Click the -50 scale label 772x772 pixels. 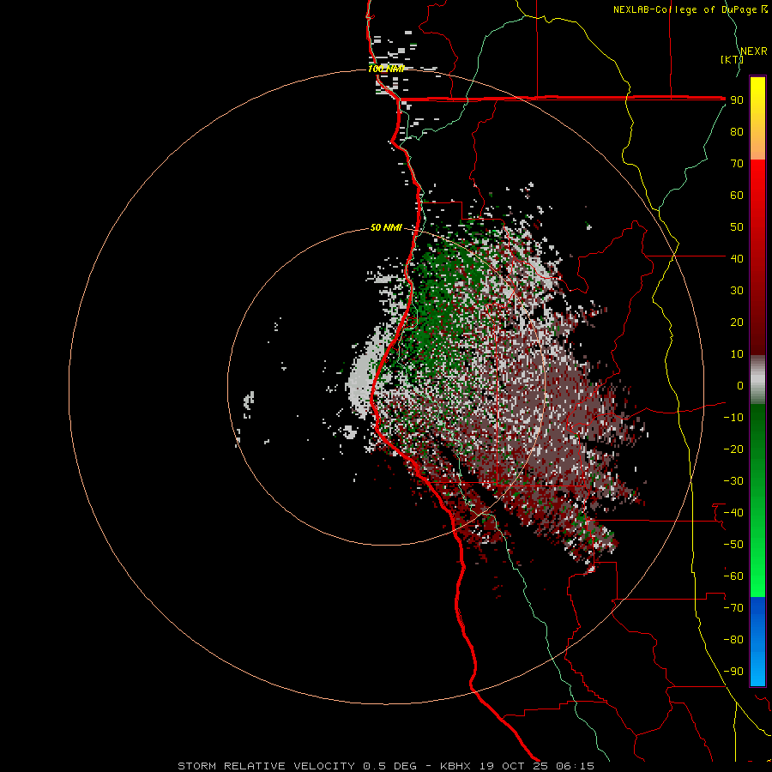[x=733, y=545]
